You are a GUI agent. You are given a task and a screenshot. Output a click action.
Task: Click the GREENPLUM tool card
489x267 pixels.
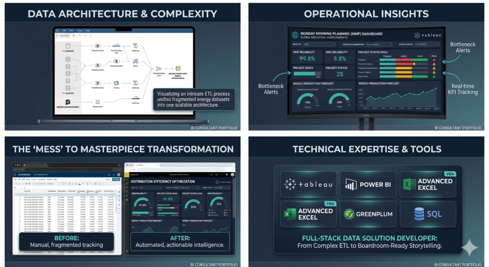pyautogui.click(x=368, y=214)
